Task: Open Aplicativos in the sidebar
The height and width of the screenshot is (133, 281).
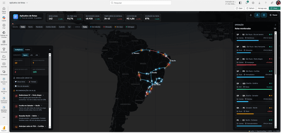Action: point(4,43)
